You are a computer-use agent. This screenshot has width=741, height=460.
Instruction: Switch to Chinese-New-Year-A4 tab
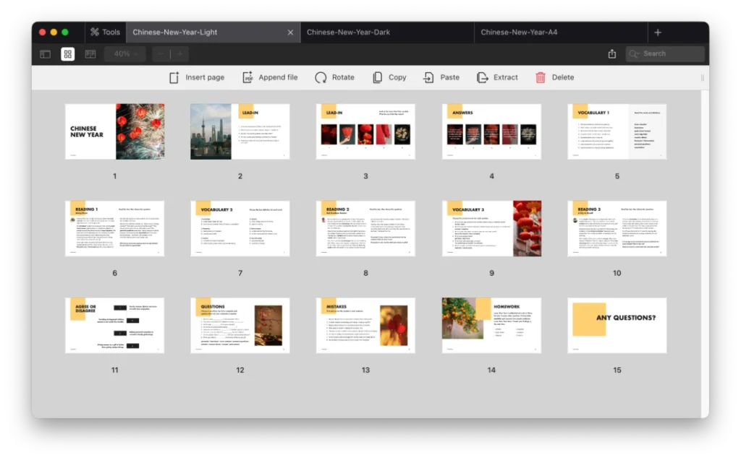pyautogui.click(x=519, y=32)
